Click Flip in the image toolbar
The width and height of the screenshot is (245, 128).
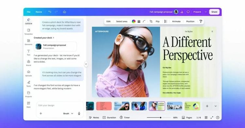(157, 21)
